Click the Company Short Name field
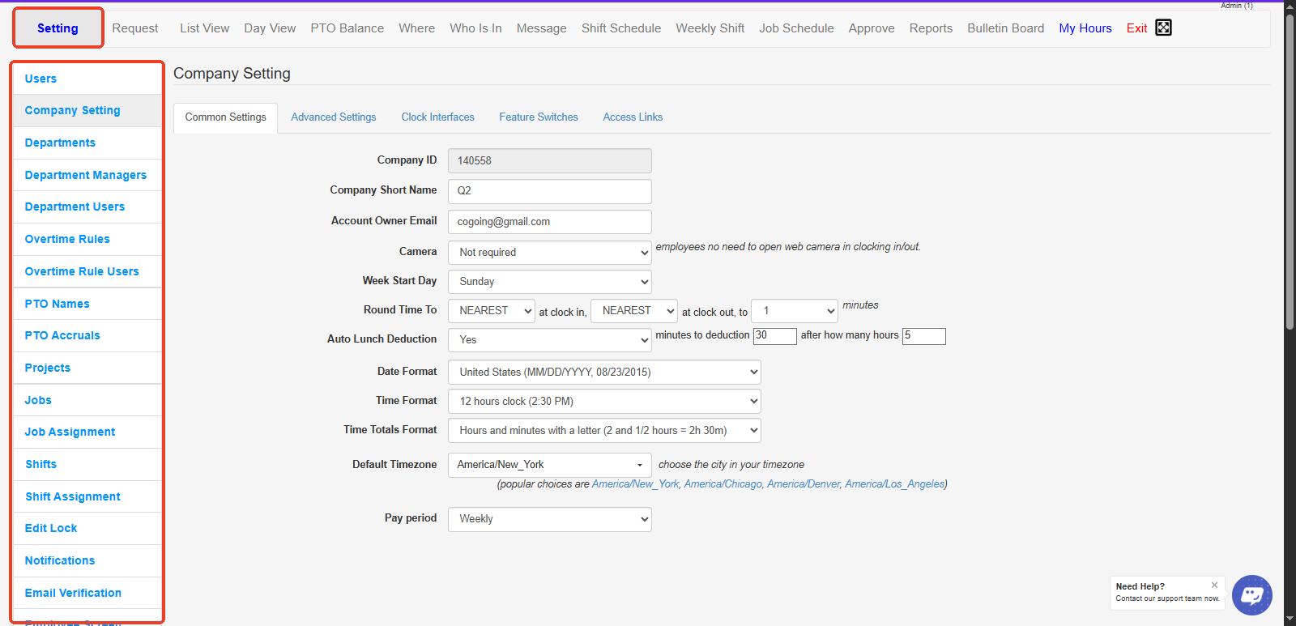 click(x=549, y=191)
